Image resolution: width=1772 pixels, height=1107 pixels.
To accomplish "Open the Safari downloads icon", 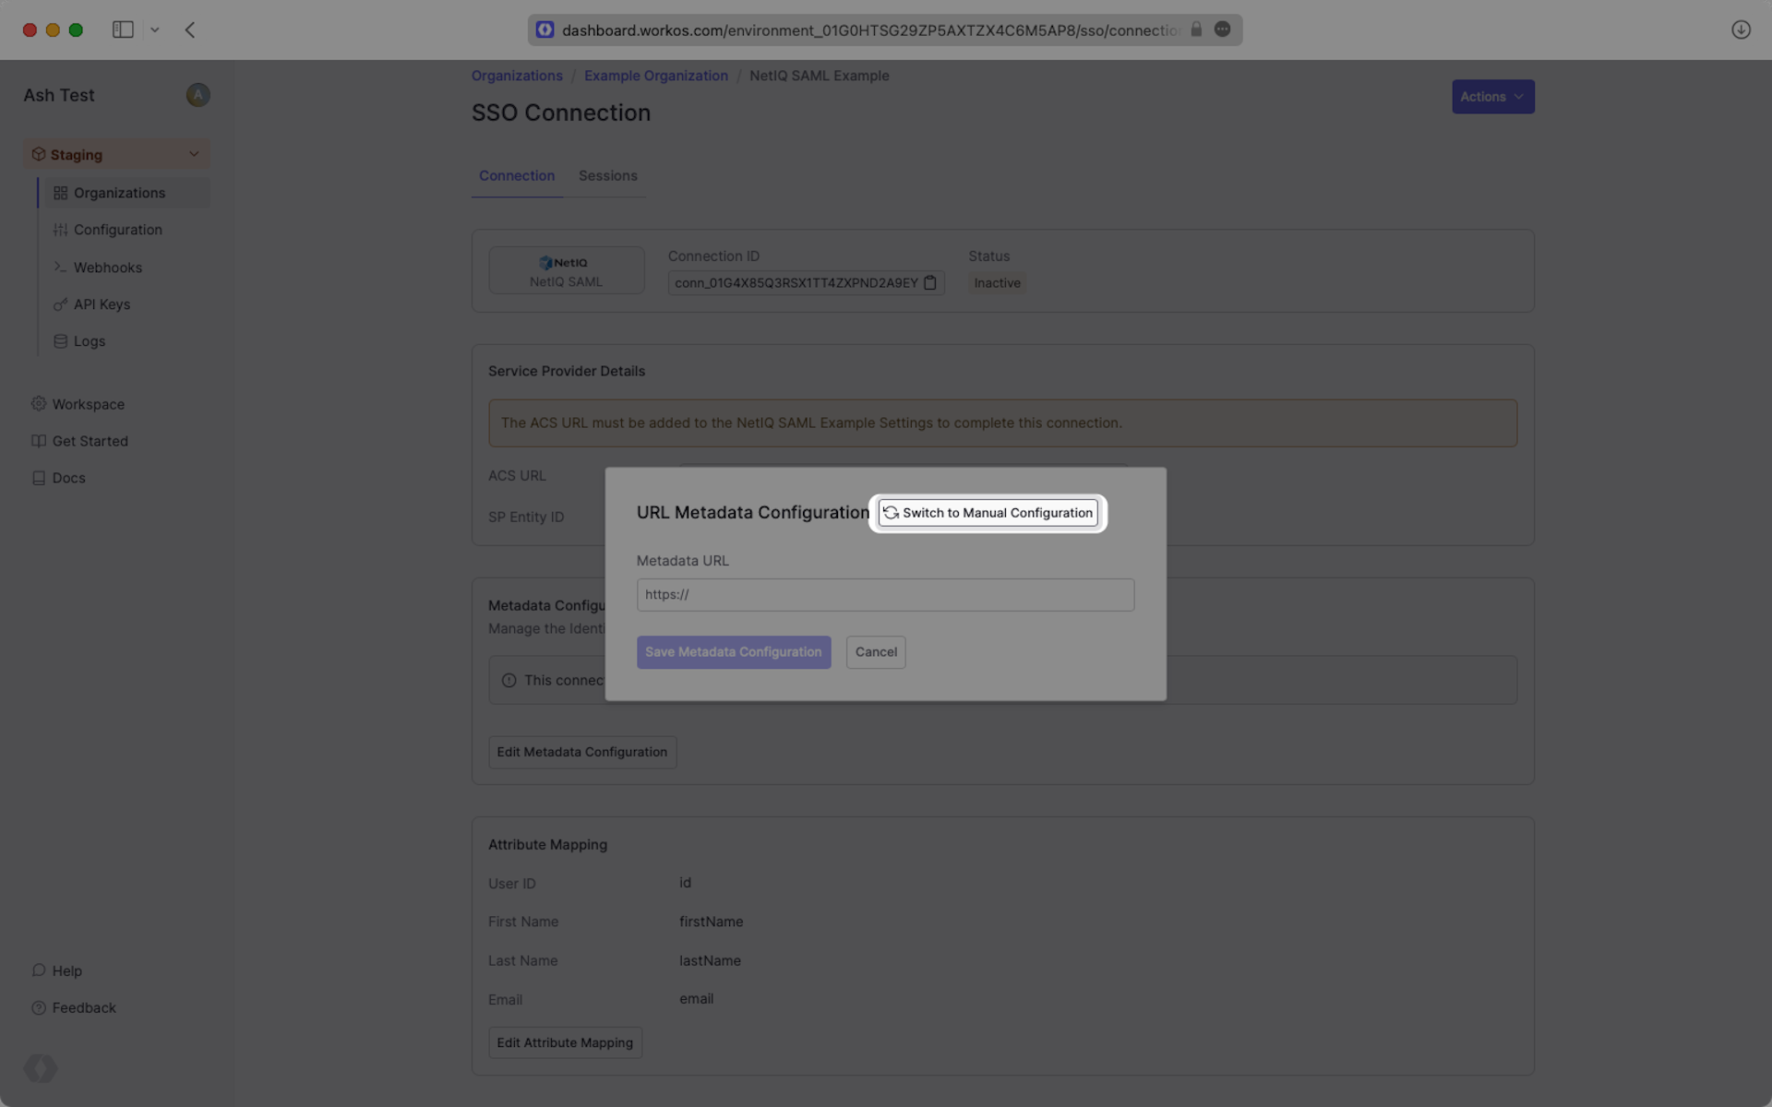I will point(1741,30).
